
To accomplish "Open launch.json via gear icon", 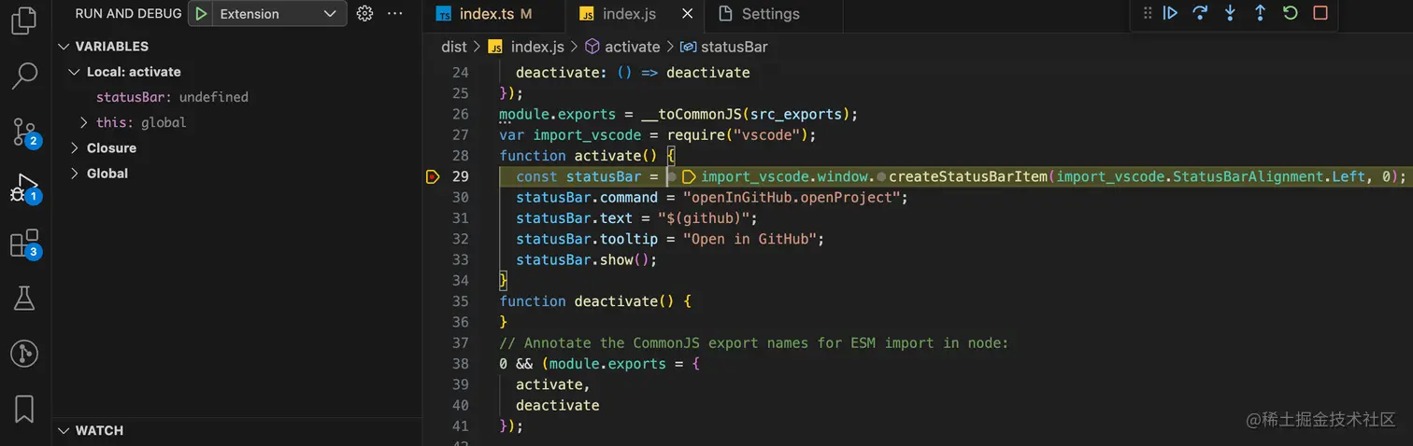I will (x=365, y=14).
